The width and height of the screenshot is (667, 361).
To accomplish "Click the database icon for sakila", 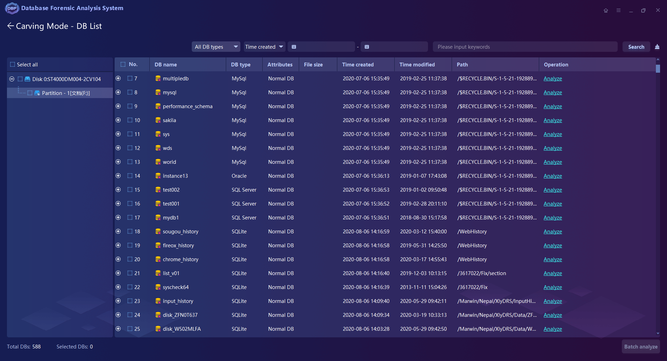I will (158, 120).
